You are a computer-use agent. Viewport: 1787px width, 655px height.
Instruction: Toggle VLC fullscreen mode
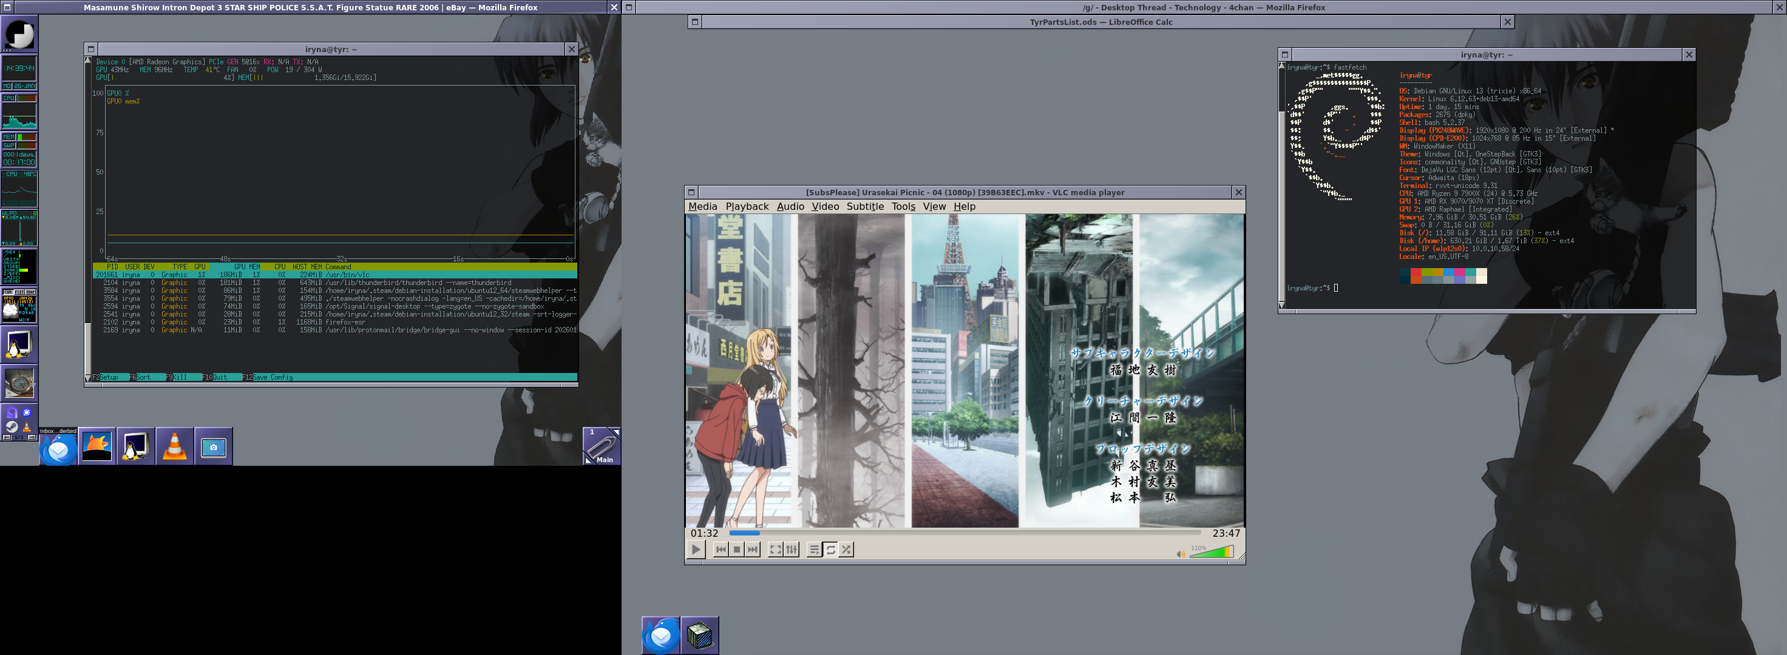(x=776, y=549)
